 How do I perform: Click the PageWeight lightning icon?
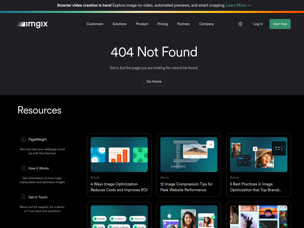tap(23, 139)
